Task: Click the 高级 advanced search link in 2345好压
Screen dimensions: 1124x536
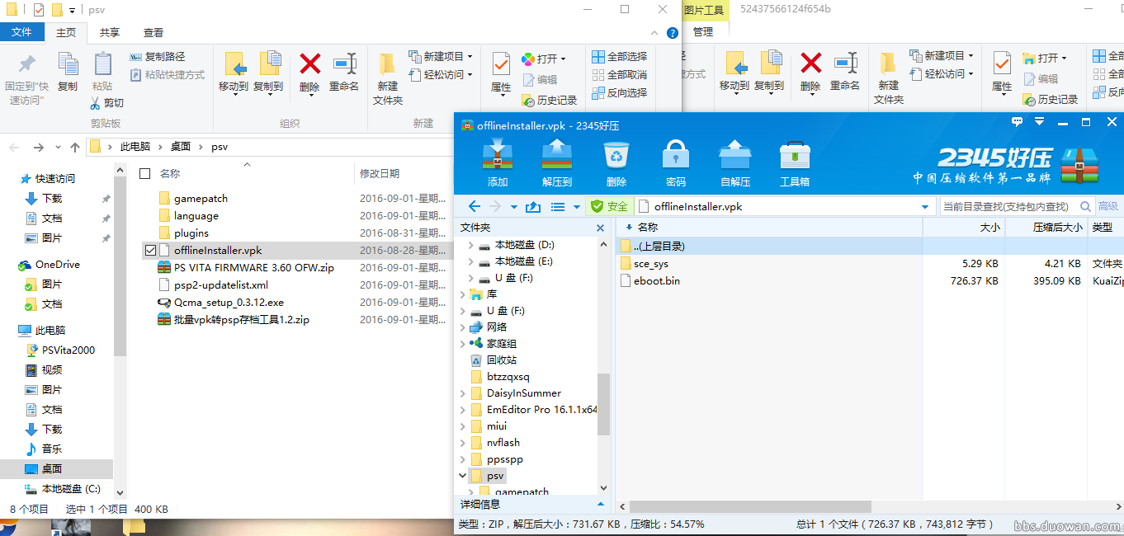Action: pyautogui.click(x=1108, y=206)
